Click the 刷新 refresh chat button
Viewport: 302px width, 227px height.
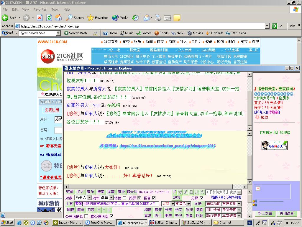point(148,210)
